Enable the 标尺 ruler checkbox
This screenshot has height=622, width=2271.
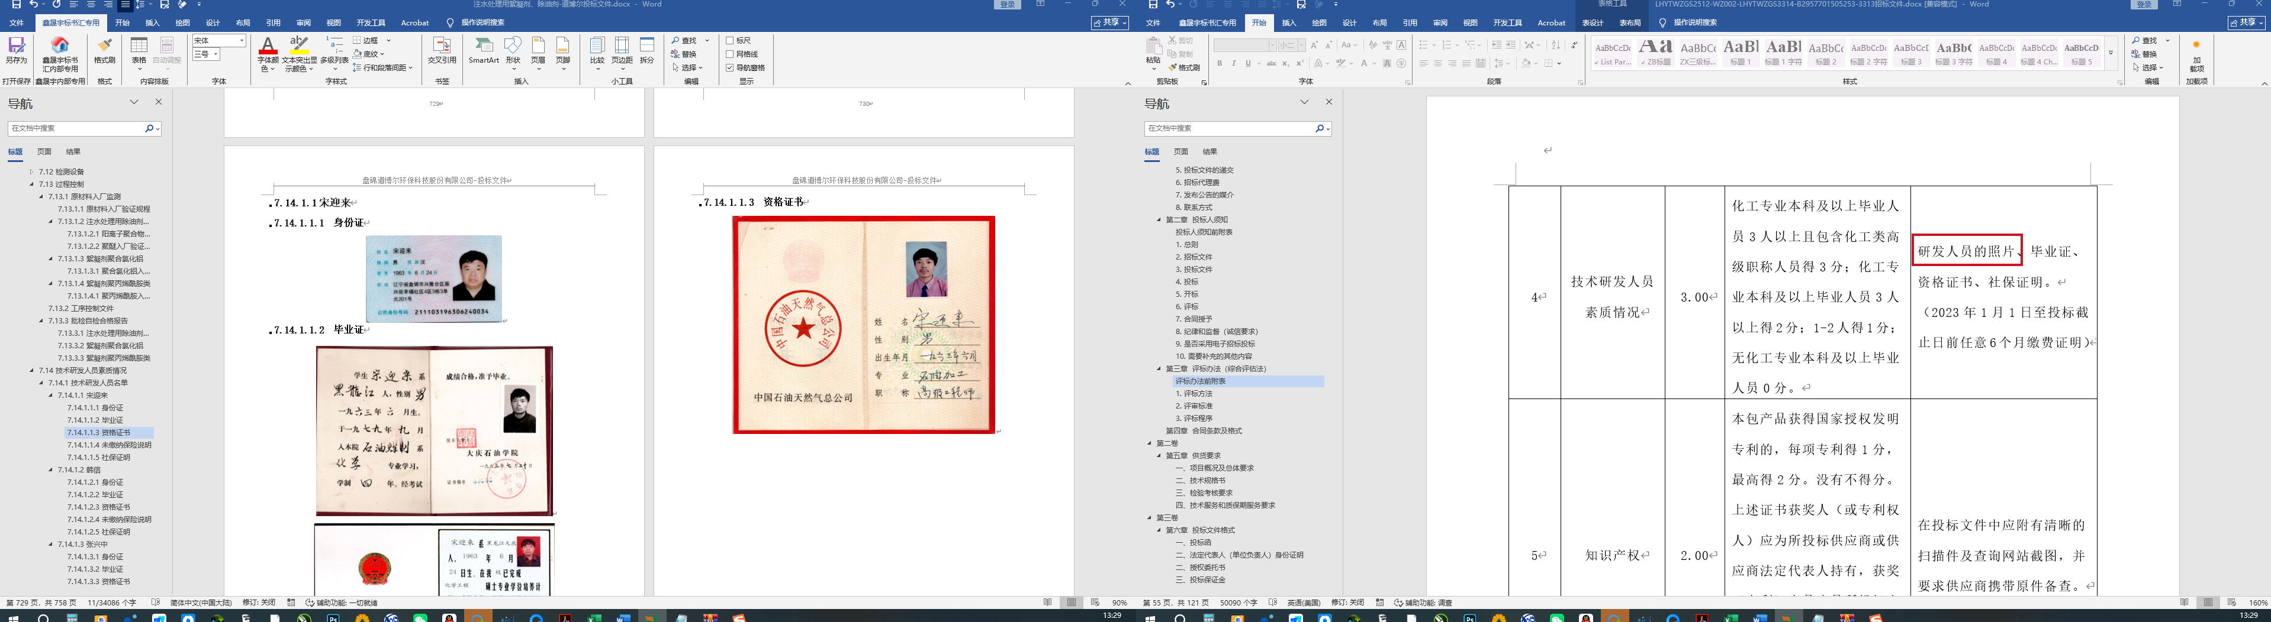point(730,41)
